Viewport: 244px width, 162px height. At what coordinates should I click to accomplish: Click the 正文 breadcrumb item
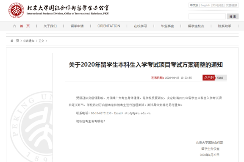click(x=41, y=41)
